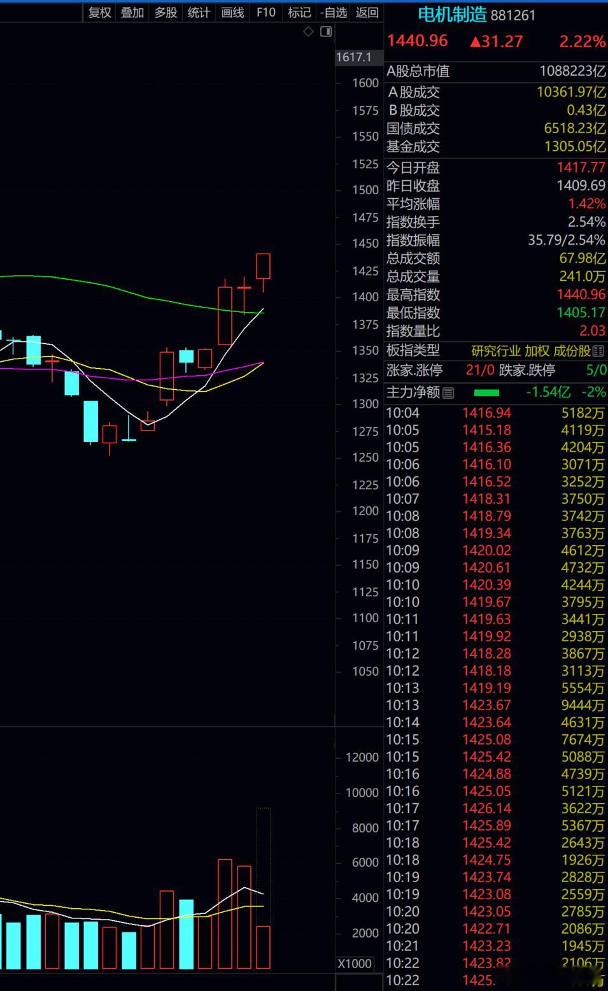Open the 复权 adjustment menu
Viewport: 608px width, 991px height.
point(99,12)
